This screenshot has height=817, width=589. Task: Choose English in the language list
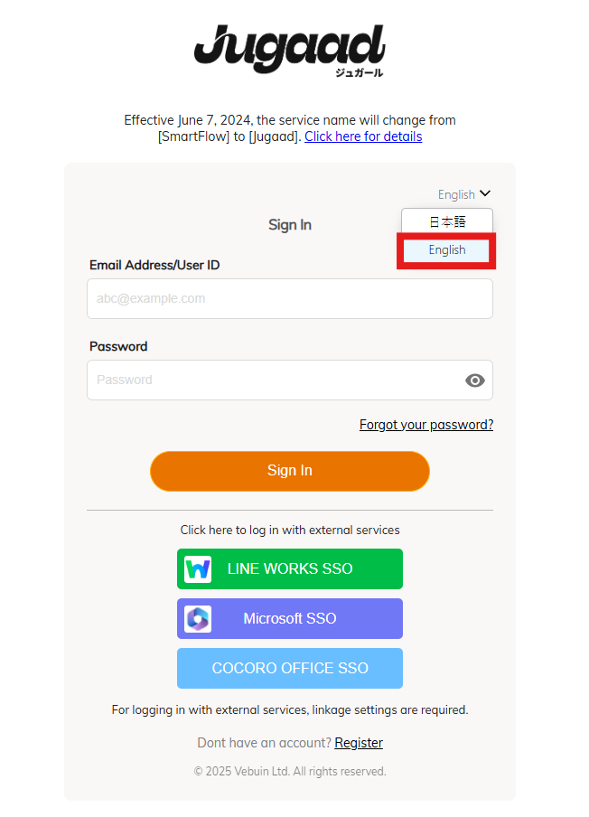pos(447,250)
